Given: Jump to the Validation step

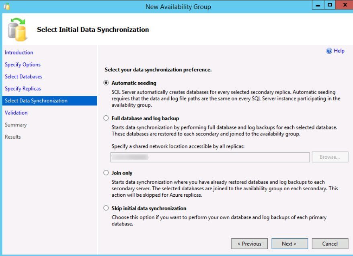Looking at the screenshot, I should point(16,112).
